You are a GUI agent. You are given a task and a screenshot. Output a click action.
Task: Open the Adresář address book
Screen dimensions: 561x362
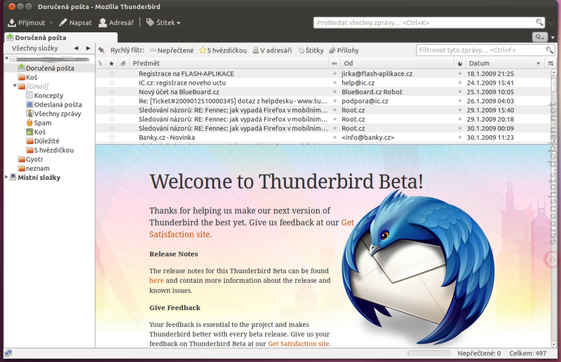[x=116, y=22]
